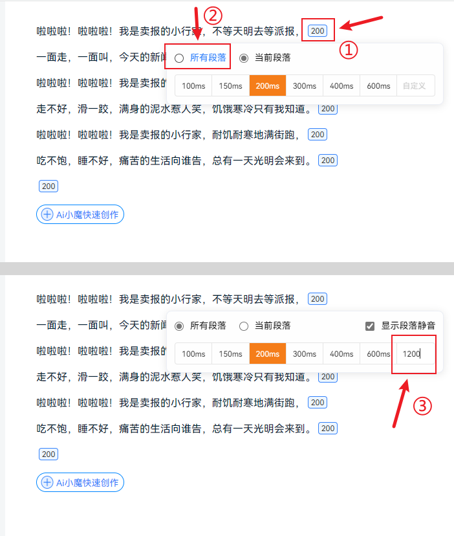Select the 所有段落 radio in the upper popup
454x536 pixels.
(x=180, y=58)
